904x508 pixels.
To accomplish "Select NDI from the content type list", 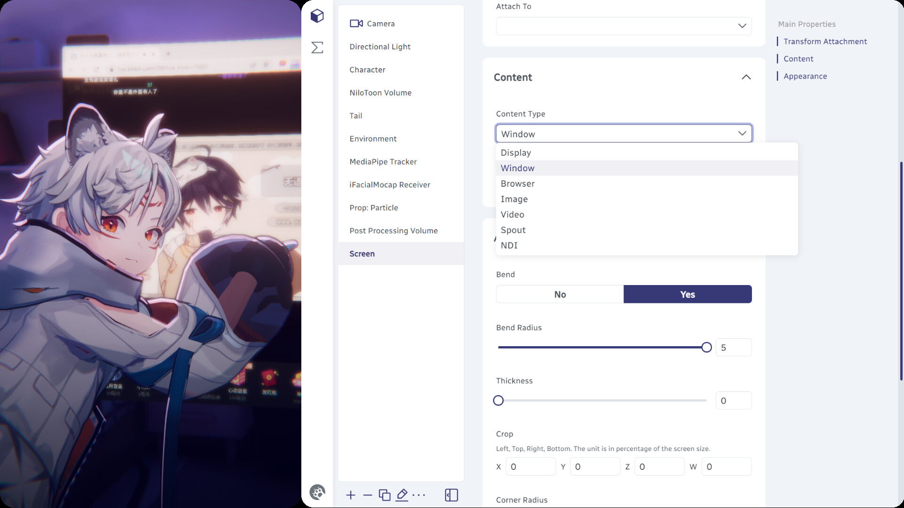I will 509,245.
